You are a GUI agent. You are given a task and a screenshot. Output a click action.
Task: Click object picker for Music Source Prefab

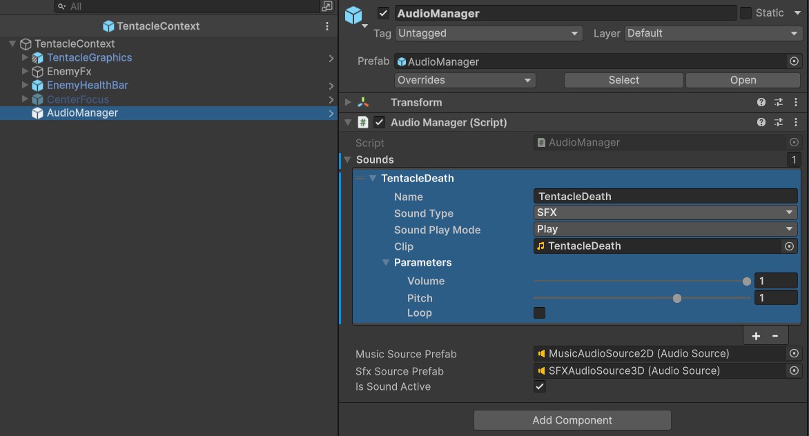tap(794, 353)
